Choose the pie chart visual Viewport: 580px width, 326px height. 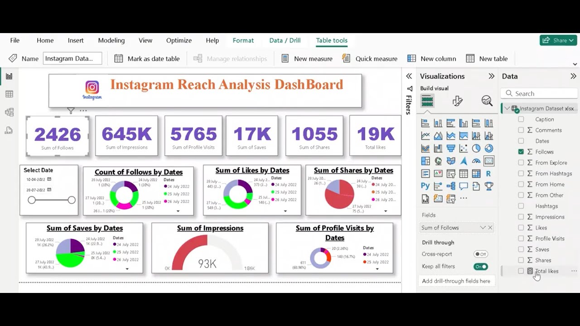476,149
